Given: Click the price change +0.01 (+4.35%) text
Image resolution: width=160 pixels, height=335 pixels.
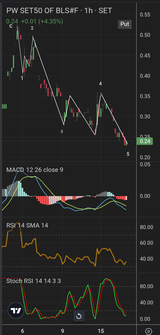Looking at the screenshot, I should (x=42, y=21).
